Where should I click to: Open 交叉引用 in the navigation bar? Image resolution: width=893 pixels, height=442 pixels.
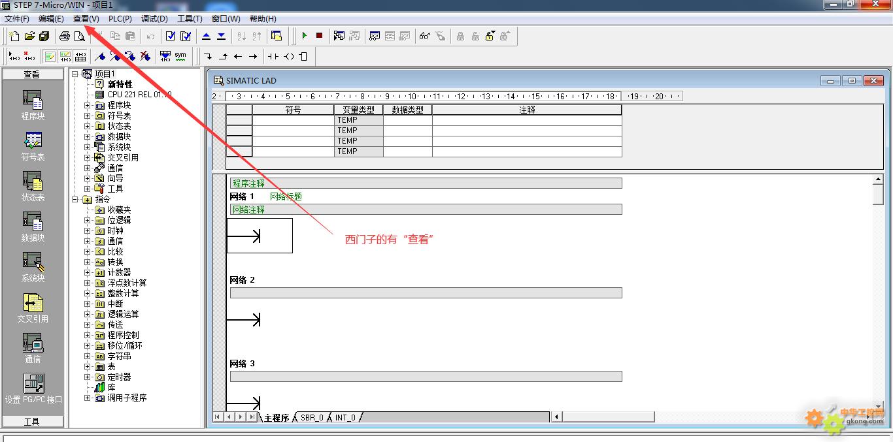click(x=33, y=308)
